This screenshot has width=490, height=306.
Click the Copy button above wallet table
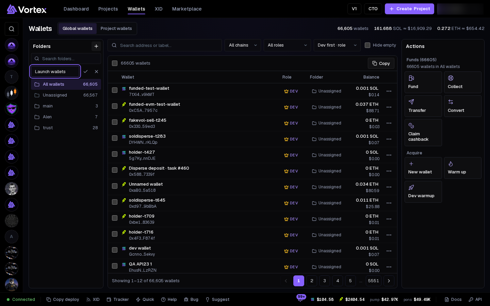(x=381, y=63)
